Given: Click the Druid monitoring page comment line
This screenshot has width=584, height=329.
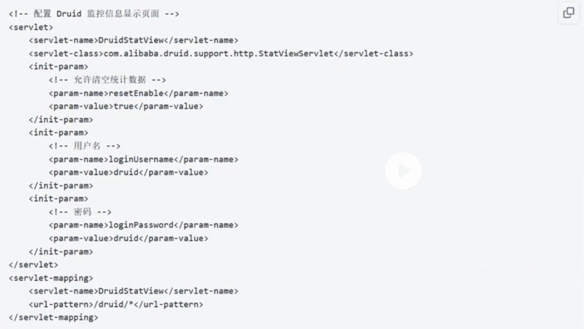Looking at the screenshot, I should [x=94, y=14].
